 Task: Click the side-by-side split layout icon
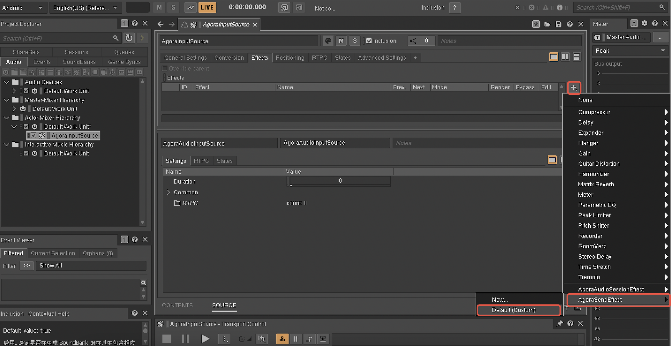click(565, 57)
